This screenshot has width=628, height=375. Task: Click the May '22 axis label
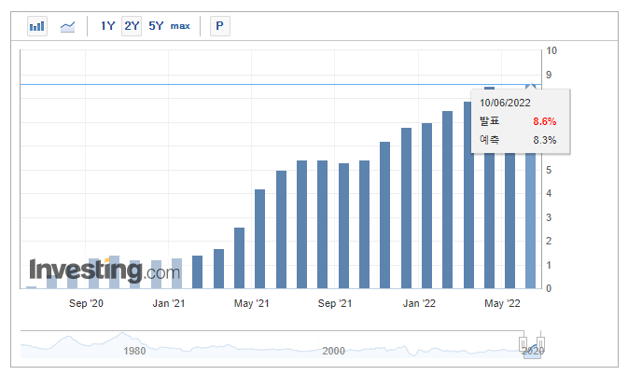tap(502, 303)
